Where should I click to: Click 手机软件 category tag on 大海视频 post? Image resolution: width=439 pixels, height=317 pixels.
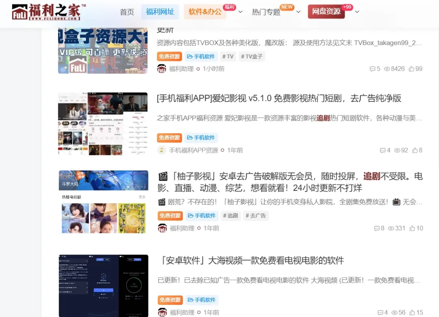[202, 300]
